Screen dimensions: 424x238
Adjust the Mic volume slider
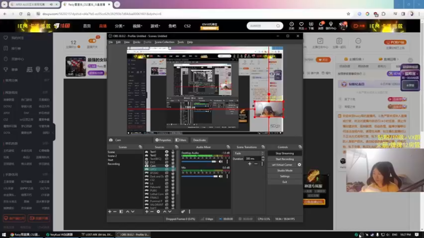[199, 176]
